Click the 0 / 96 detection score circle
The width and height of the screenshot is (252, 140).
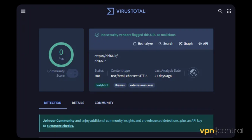tap(61, 55)
